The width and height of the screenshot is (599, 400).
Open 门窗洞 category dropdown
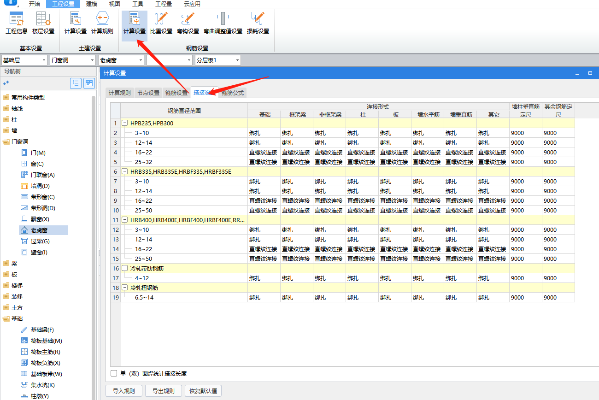73,60
